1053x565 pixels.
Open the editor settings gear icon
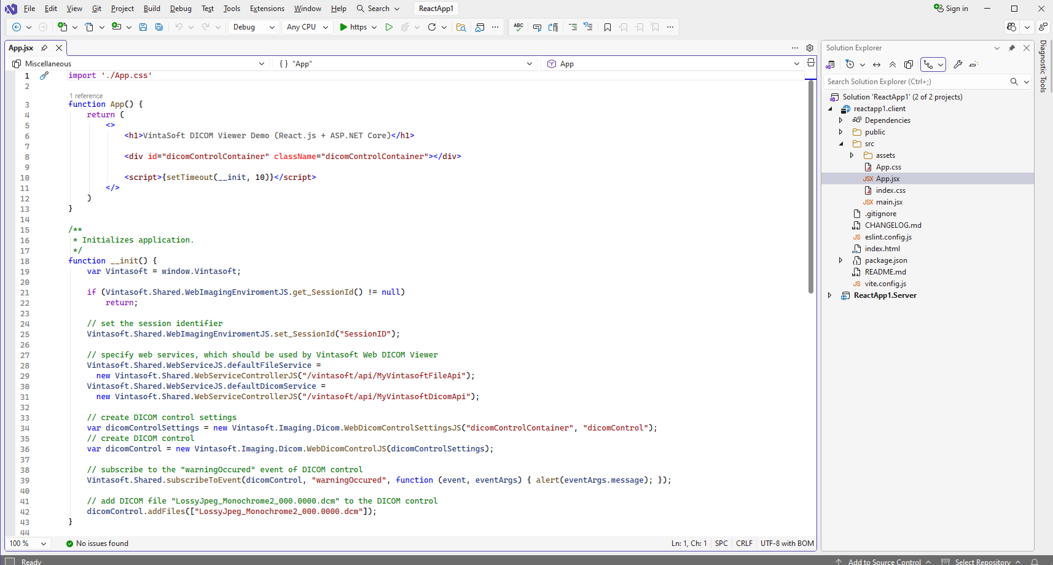pyautogui.click(x=810, y=48)
